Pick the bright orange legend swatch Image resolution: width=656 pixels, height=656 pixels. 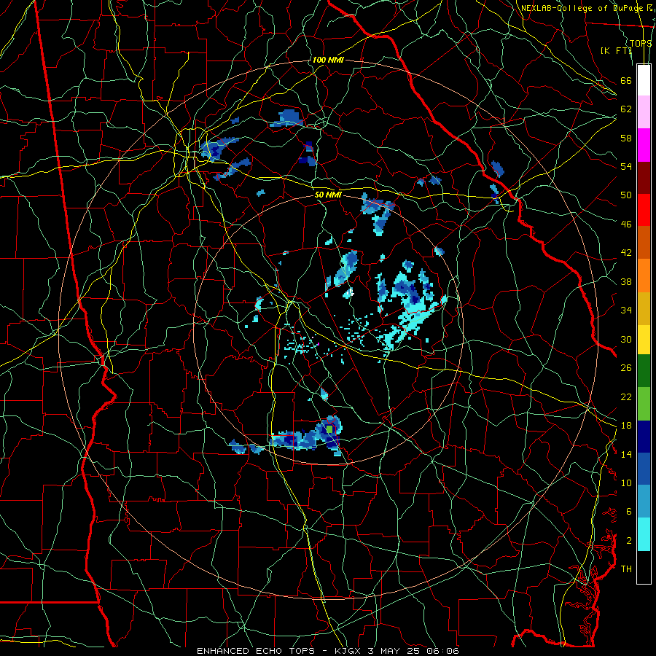(x=644, y=276)
